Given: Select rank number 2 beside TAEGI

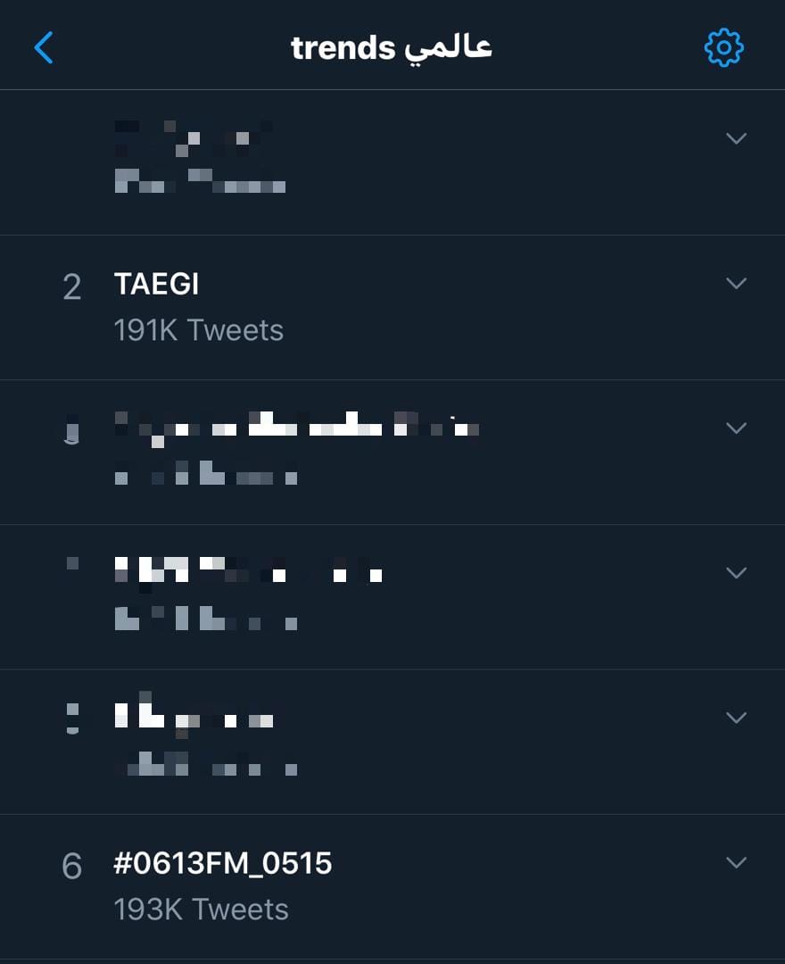Looking at the screenshot, I should (72, 287).
